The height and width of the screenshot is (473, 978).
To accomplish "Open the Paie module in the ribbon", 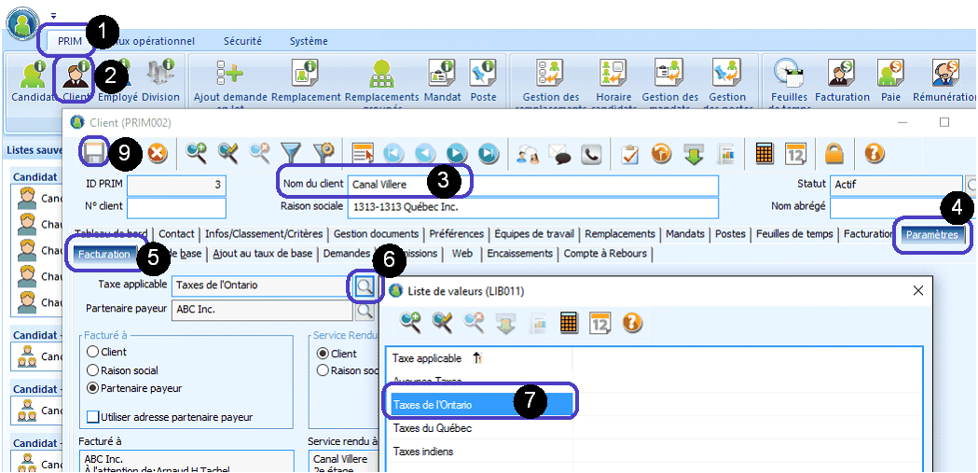I will pyautogui.click(x=891, y=78).
